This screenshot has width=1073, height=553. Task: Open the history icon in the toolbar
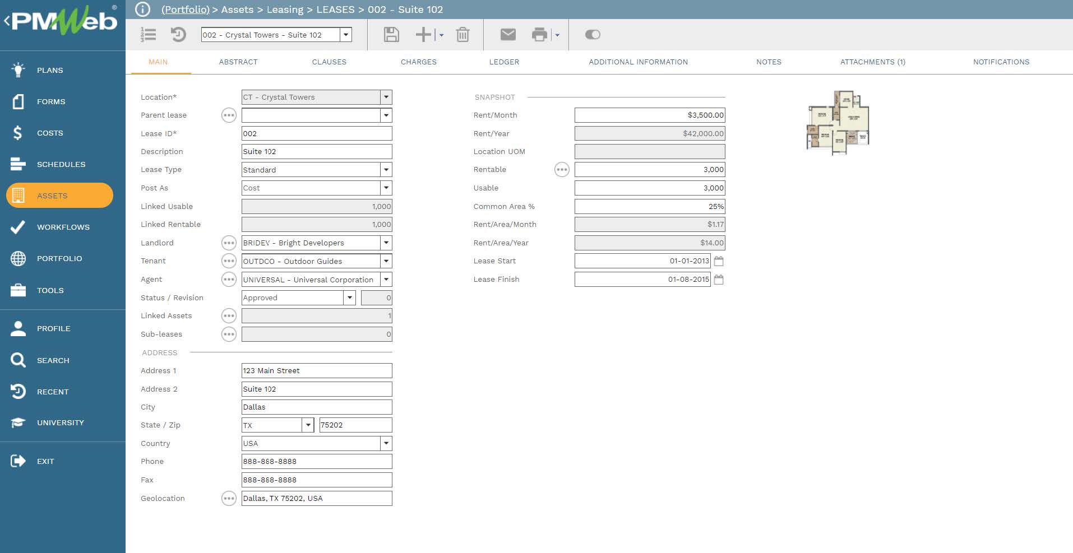178,35
